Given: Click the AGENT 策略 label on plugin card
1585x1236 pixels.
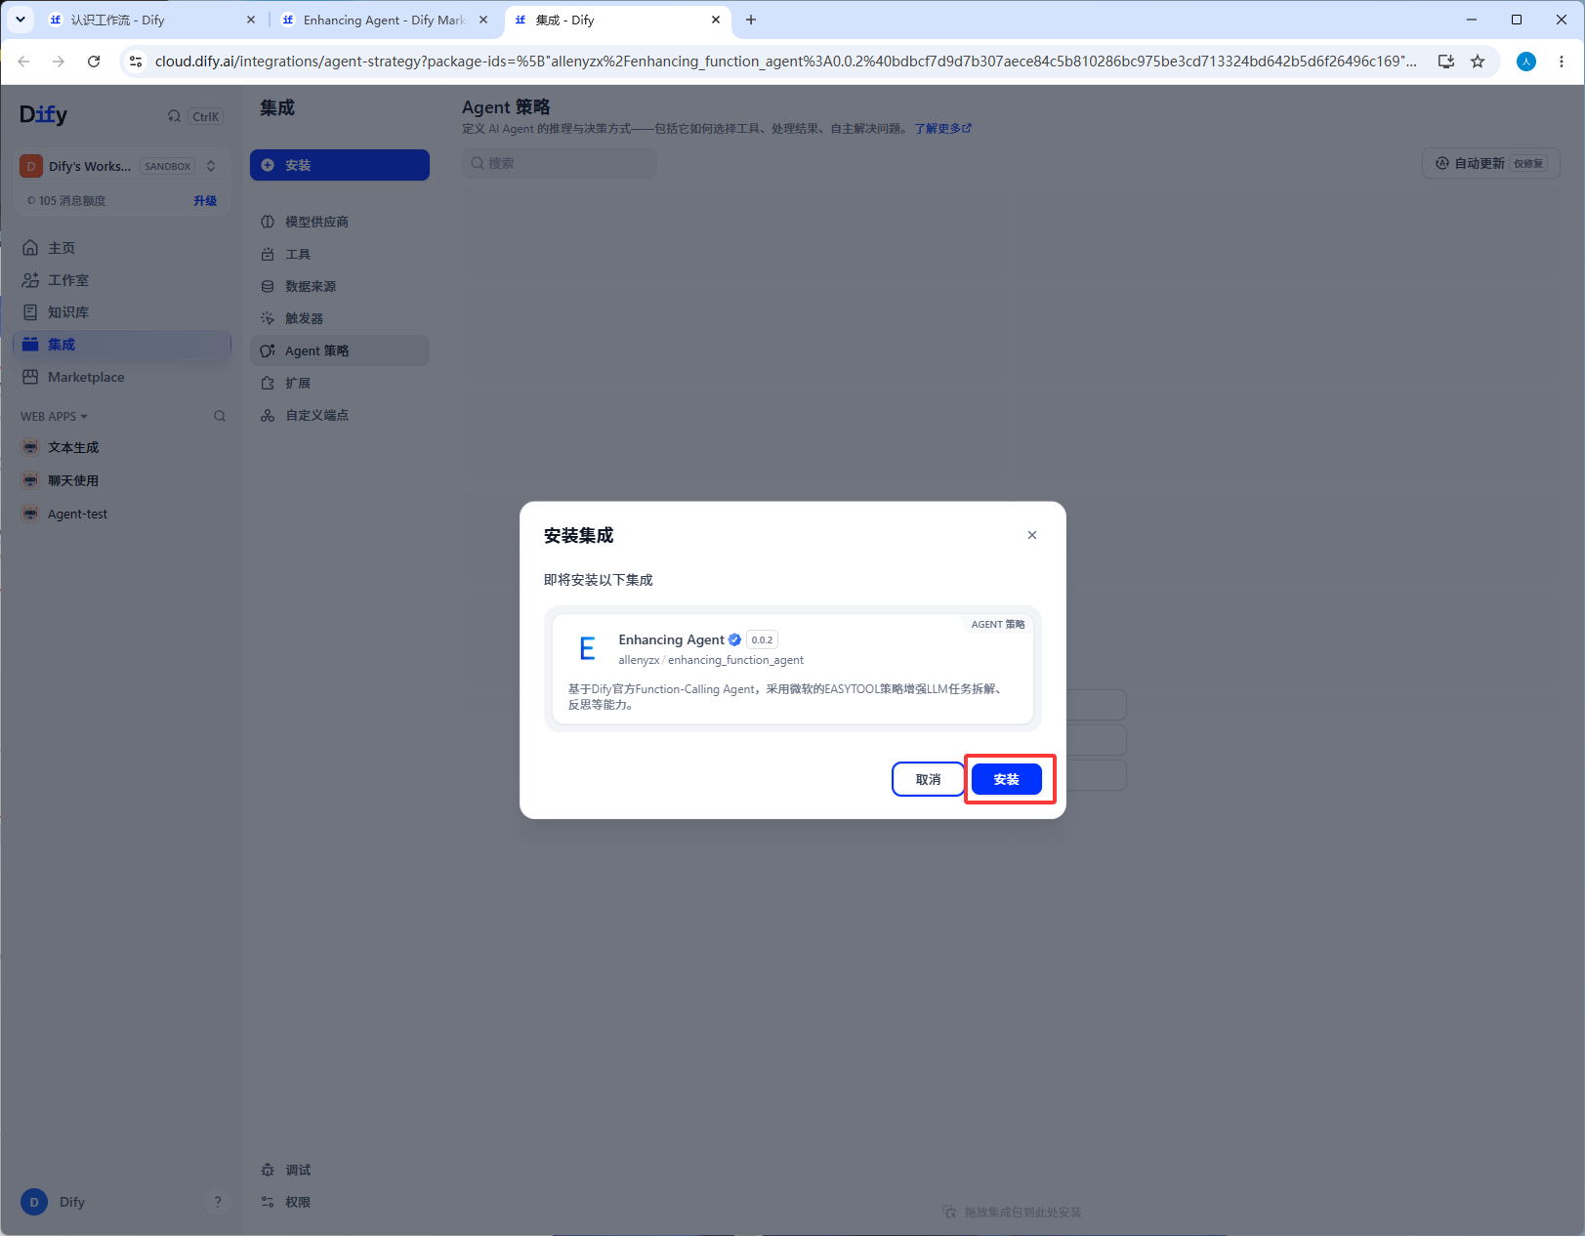Looking at the screenshot, I should click(x=998, y=624).
